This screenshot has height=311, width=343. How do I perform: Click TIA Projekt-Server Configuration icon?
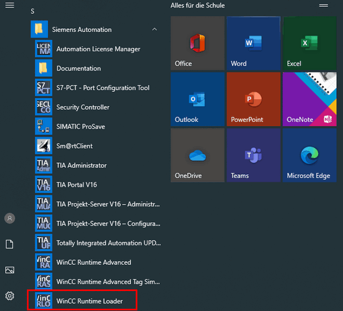pyautogui.click(x=44, y=223)
